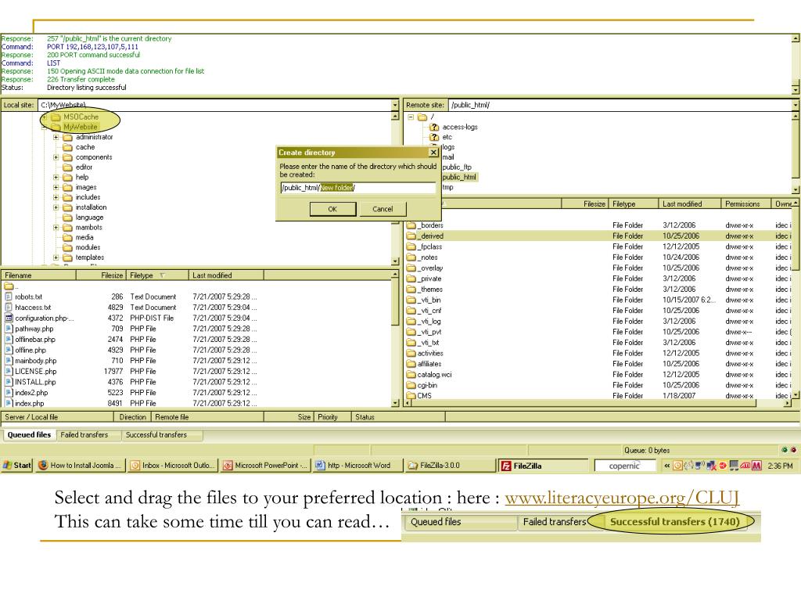The image size is (801, 601).
Task: Click the red FileZilla icon on the taskbar
Action: tap(506, 466)
